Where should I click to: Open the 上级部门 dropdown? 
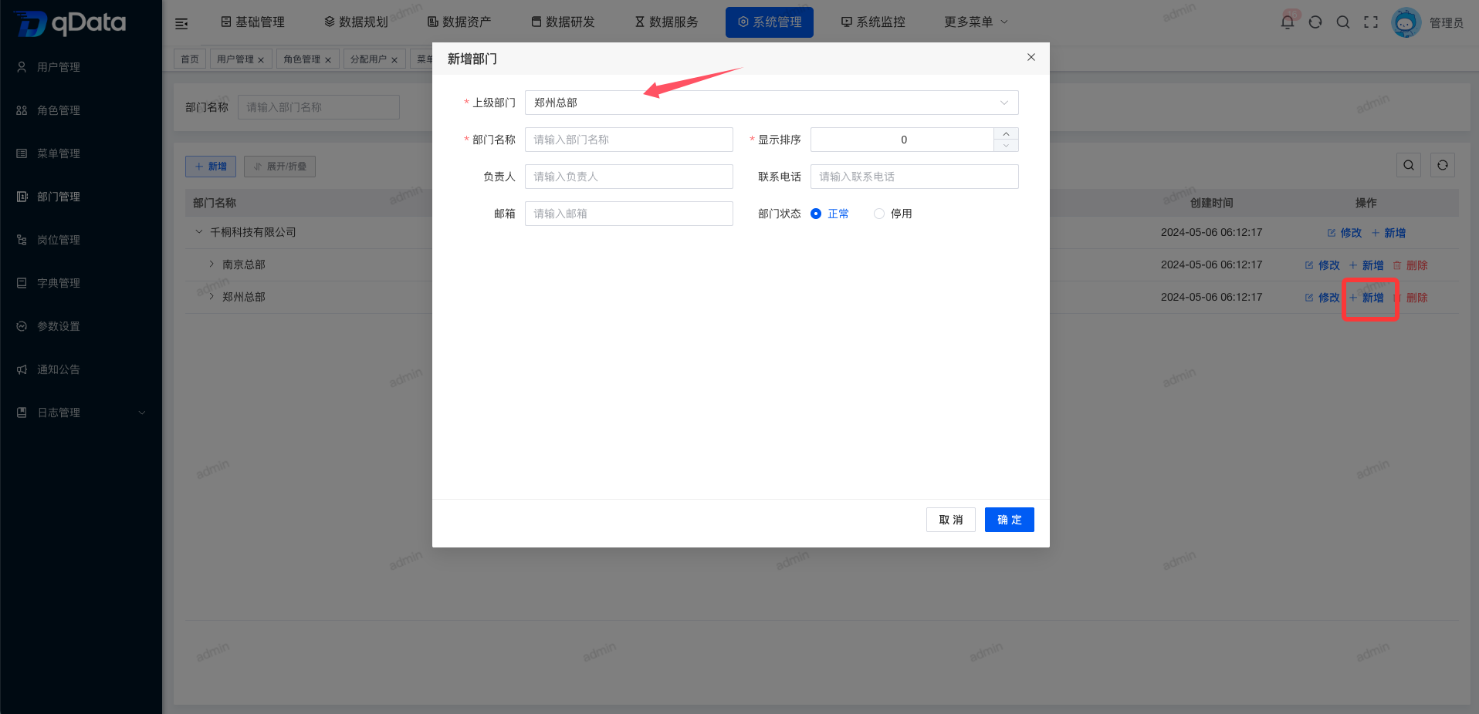point(772,103)
